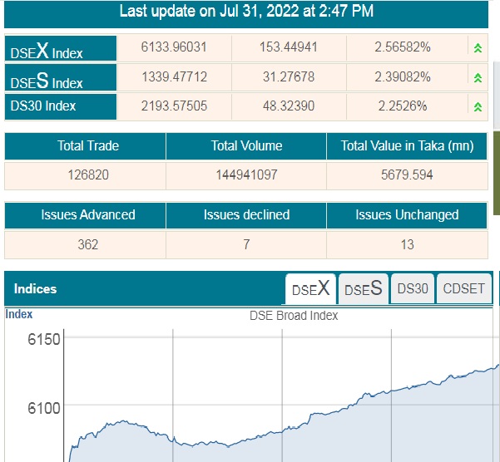This screenshot has width=500, height=462.
Task: Click the Indices panel heading
Action: tap(36, 289)
